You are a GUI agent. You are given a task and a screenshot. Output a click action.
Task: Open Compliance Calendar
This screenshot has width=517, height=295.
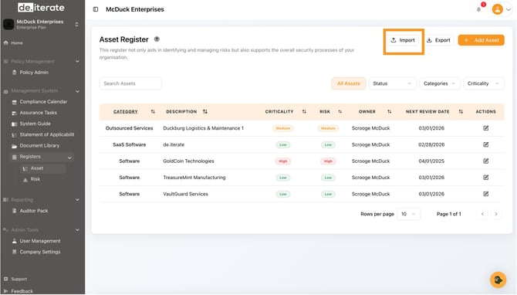[x=39, y=102]
